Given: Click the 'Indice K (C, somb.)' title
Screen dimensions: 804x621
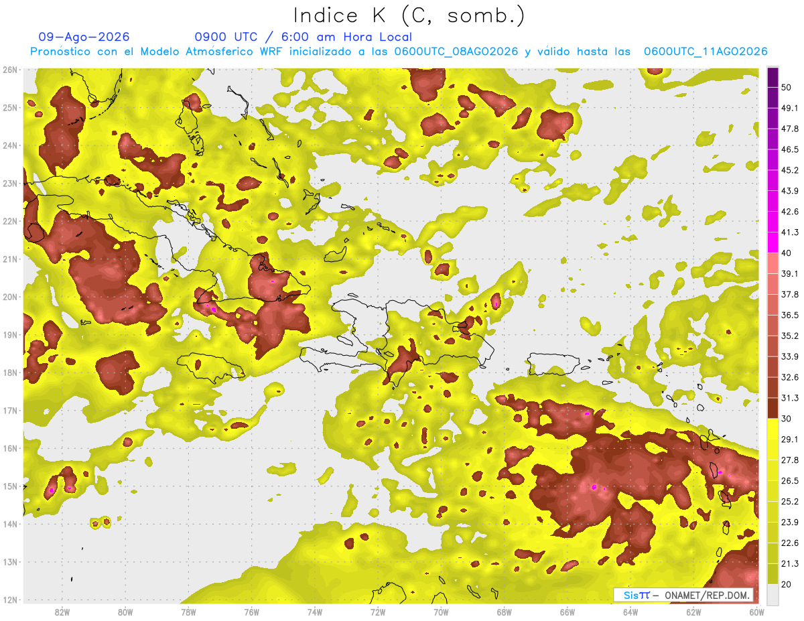Looking at the screenshot, I should [409, 16].
